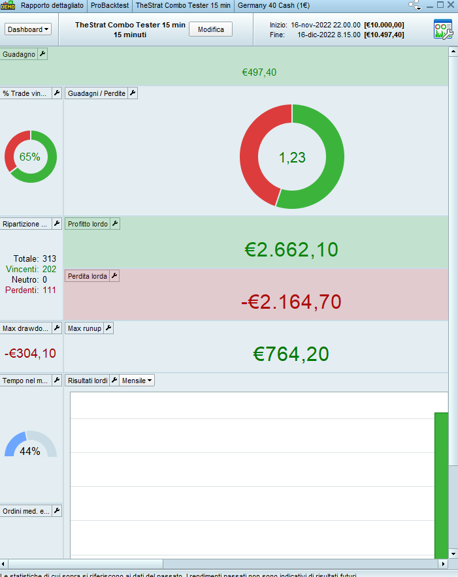Click horizontal scrollbar right arrow
The width and height of the screenshot is (458, 577).
(443, 564)
